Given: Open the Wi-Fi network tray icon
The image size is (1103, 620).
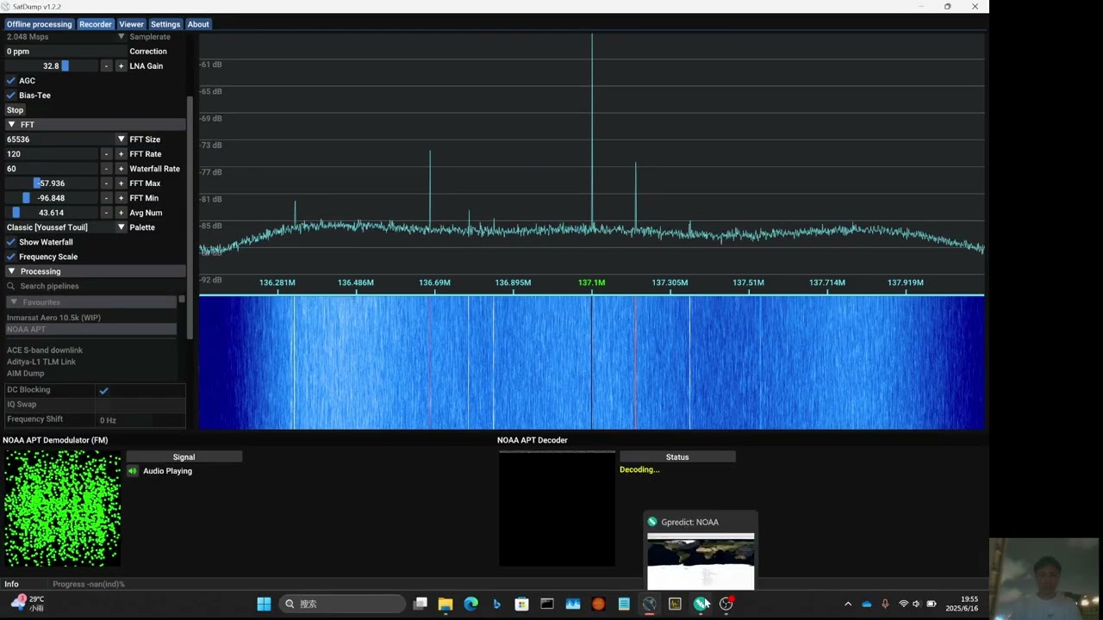Looking at the screenshot, I should [x=903, y=604].
